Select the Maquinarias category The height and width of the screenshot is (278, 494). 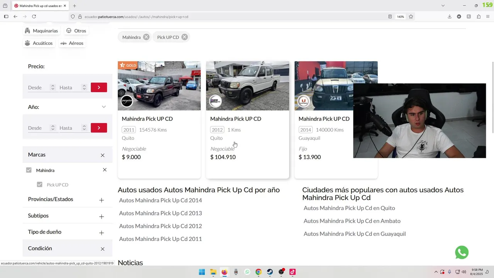point(41,31)
